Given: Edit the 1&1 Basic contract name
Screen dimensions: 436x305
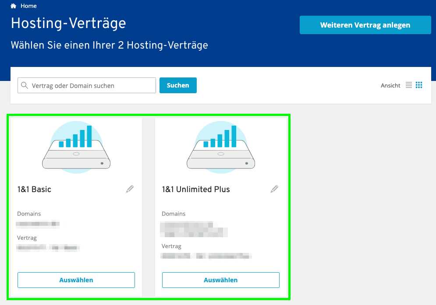Looking at the screenshot, I should tap(130, 189).
